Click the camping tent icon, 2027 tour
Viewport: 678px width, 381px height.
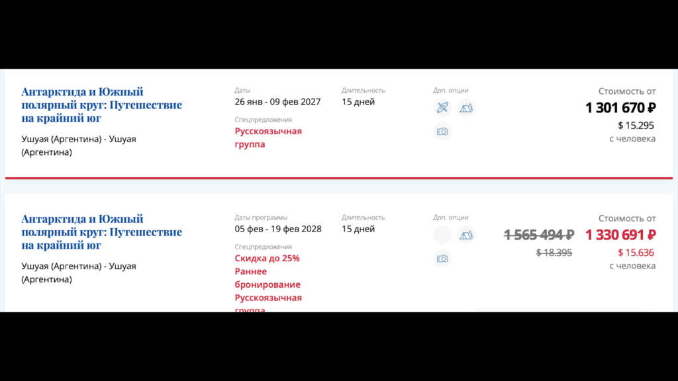466,107
